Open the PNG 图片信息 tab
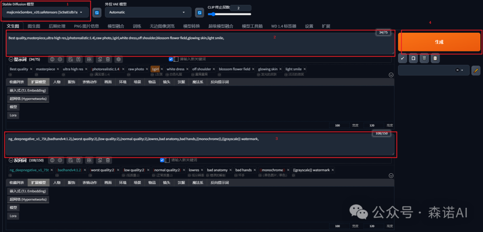 [87, 26]
